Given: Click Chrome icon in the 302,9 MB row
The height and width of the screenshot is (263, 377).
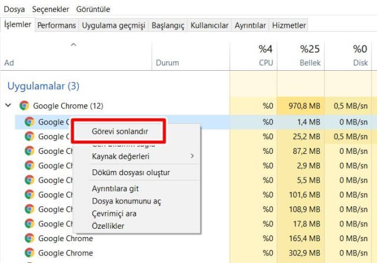Looking at the screenshot, I should click(29, 253).
